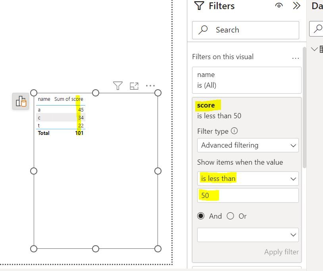Select row 't' in the table
The height and width of the screenshot is (271, 323).
point(61,125)
